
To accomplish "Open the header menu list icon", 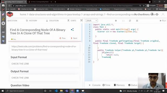I will pos(152,14).
